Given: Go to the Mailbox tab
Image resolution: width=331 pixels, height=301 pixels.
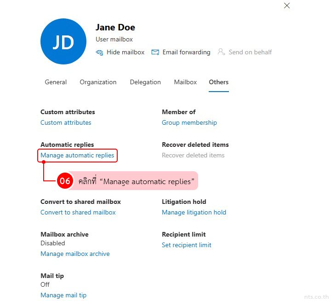Looking at the screenshot, I should (185, 82).
